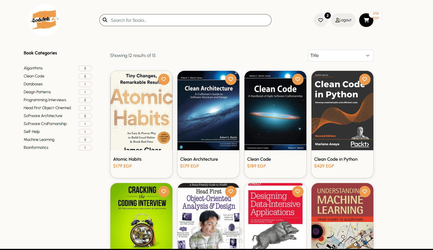The image size is (433, 250).
Task: Click the user icon beside Logout
Action: [x=337, y=20]
